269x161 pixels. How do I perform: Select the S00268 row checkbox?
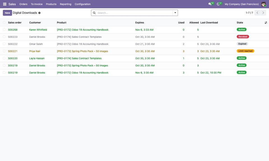(4, 30)
